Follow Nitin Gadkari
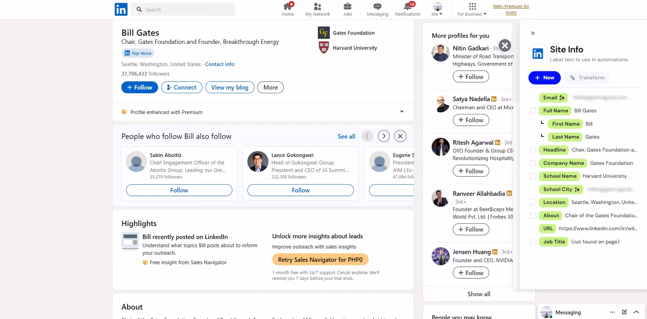647x319 pixels. pos(471,77)
